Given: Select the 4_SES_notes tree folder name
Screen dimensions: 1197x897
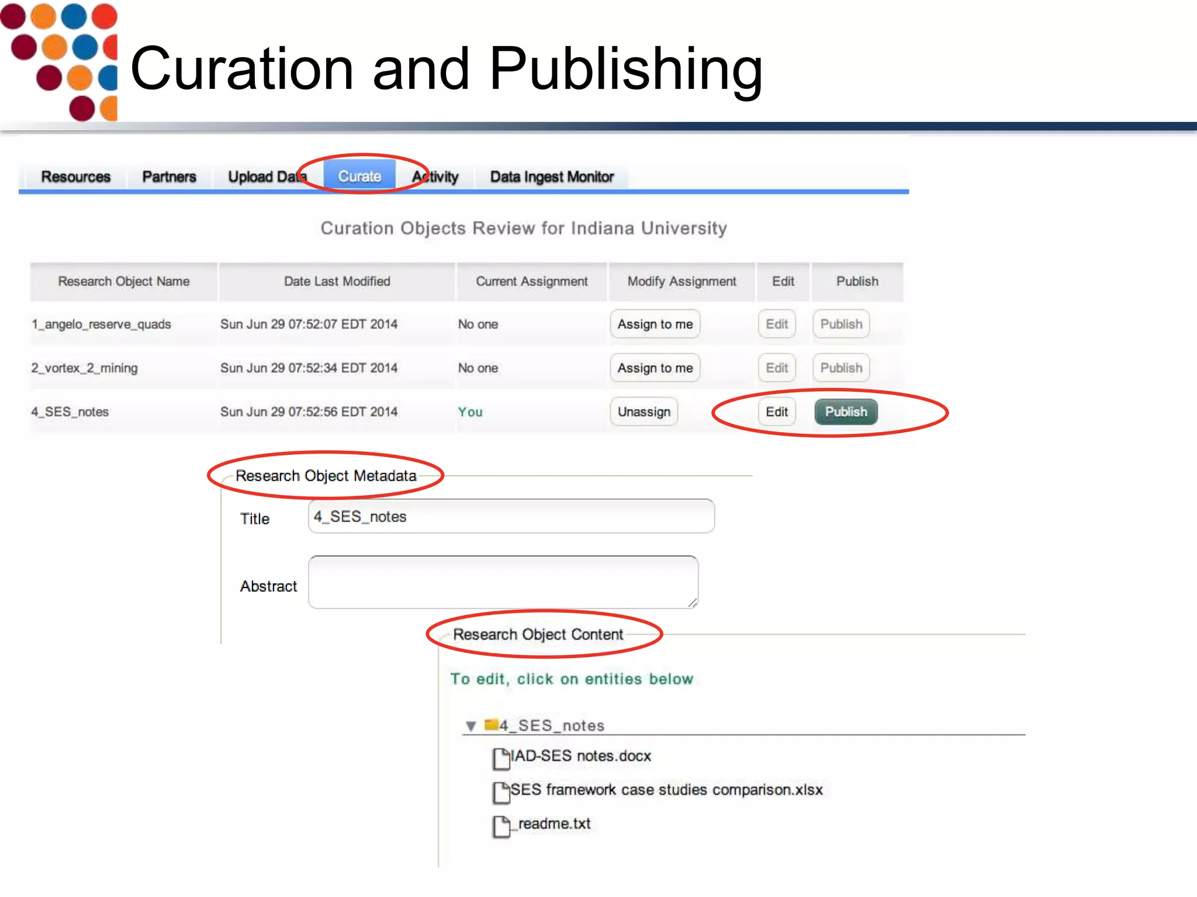Looking at the screenshot, I should [x=552, y=726].
